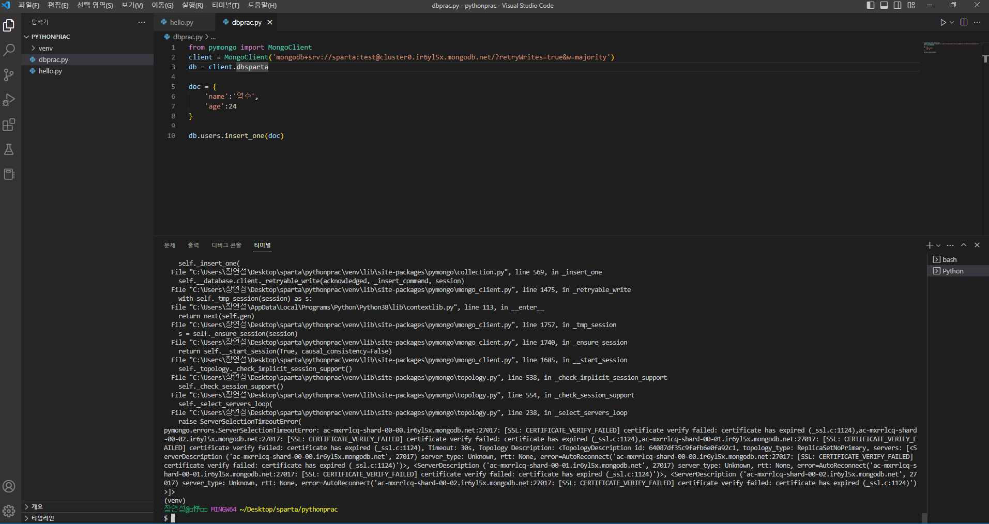Viewport: 989px width, 524px height.
Task: Click the breadcrumb ellipsis after dbprac.py
Action: 213,37
